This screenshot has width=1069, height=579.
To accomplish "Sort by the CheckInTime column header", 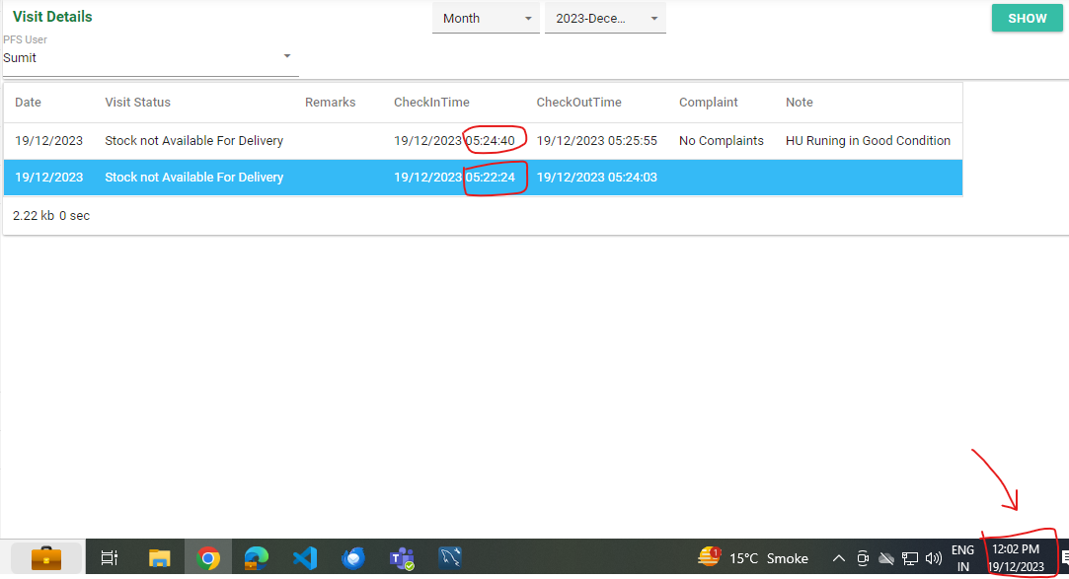I will (431, 103).
